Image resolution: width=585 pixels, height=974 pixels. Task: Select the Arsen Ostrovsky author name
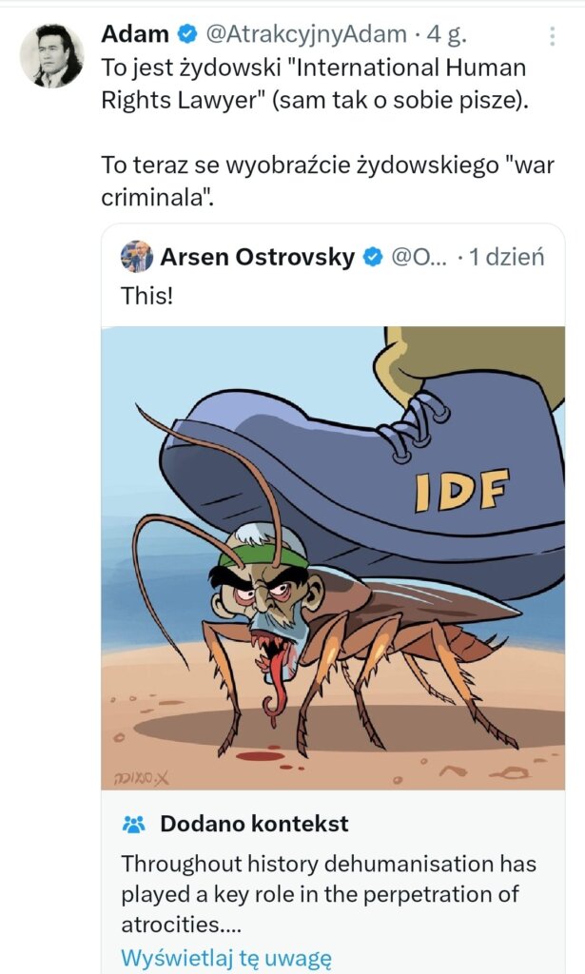pyautogui.click(x=258, y=257)
